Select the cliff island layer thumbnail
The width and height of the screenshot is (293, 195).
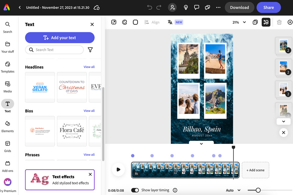click(284, 45)
